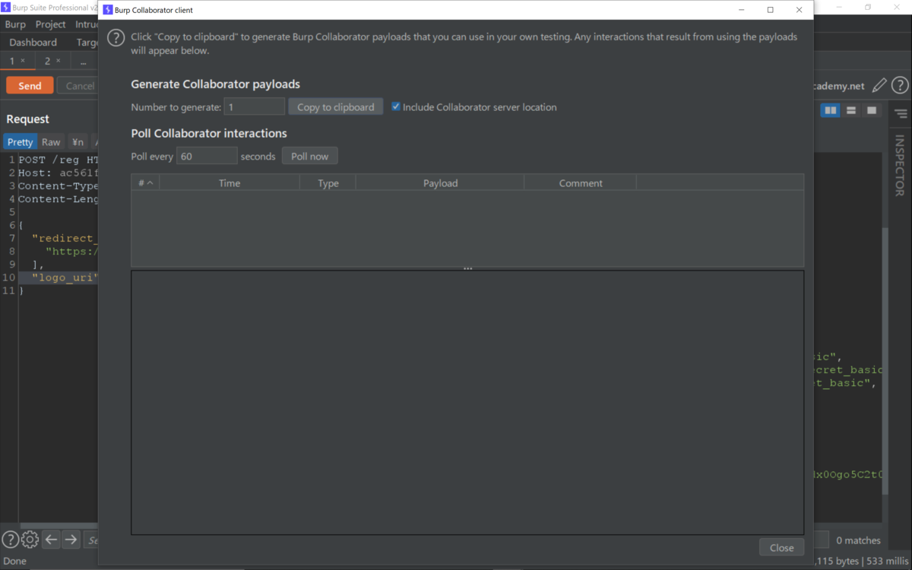Open the vertical INSPECTOR side panel
This screenshot has height=570, width=912.
click(900, 165)
